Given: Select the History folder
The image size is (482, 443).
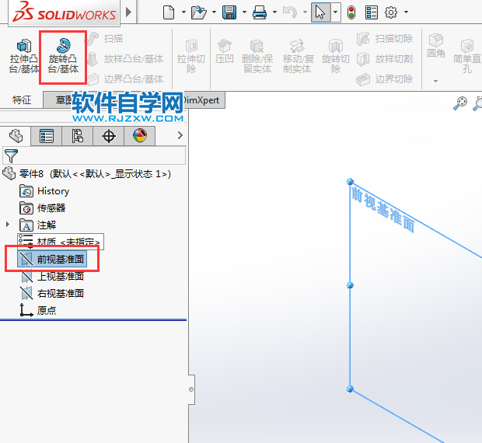Looking at the screenshot, I should [x=44, y=191].
